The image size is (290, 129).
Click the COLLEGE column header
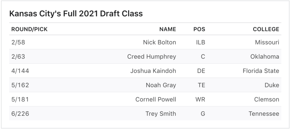[x=266, y=29]
